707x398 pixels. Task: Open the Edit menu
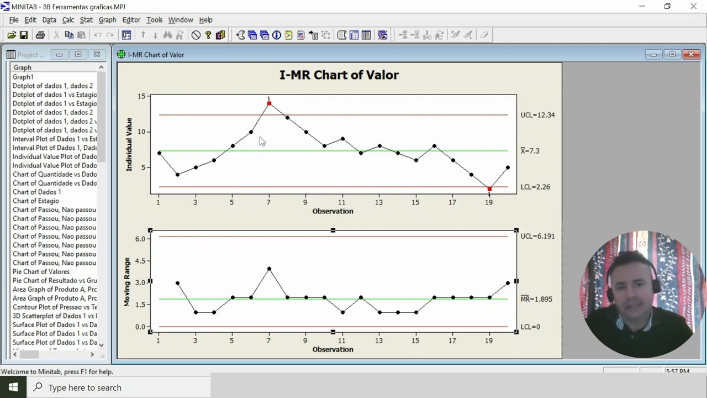point(30,20)
